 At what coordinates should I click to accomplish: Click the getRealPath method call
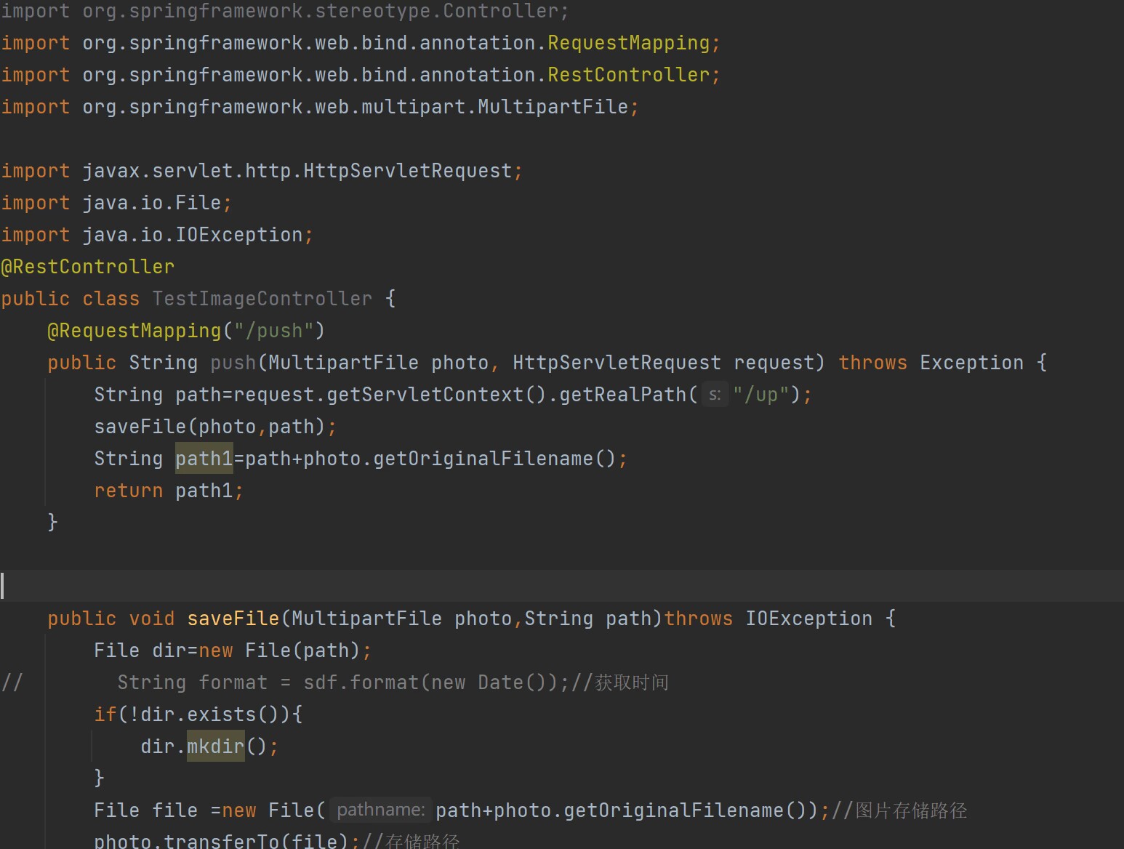click(622, 395)
